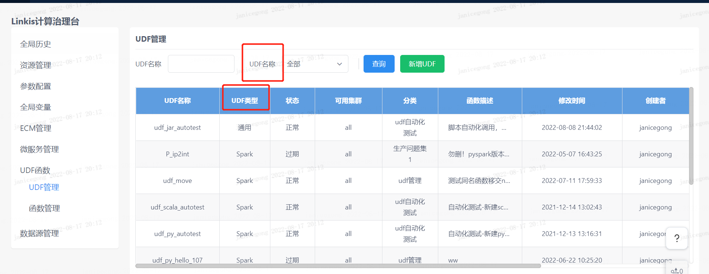
Task: Click timestamp 2021-12-13 13:16:31
Action: pos(572,234)
